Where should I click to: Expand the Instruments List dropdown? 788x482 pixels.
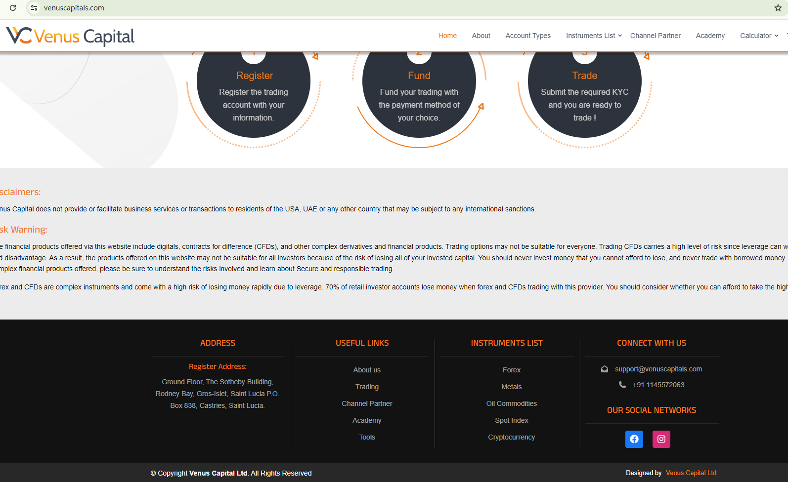(594, 36)
